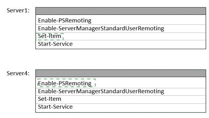Click the Server1: label

point(18,11)
